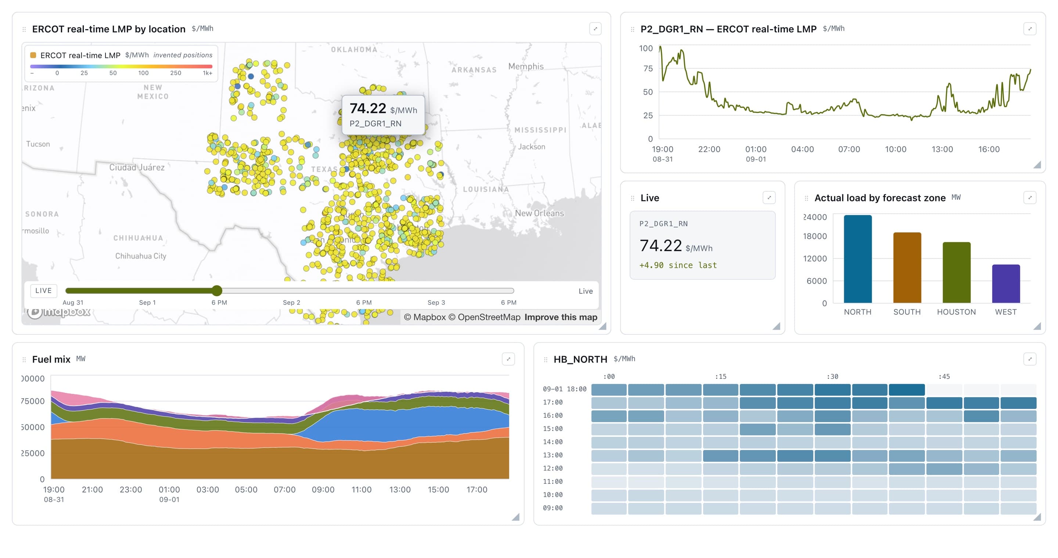
Task: Expand the HB_NORTH heatmap panel
Action: click(x=1030, y=359)
